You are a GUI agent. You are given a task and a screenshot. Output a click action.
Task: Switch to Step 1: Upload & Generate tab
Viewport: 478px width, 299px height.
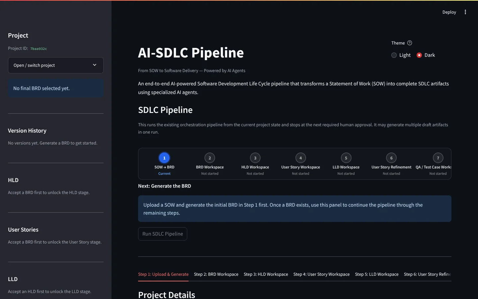tap(163, 274)
